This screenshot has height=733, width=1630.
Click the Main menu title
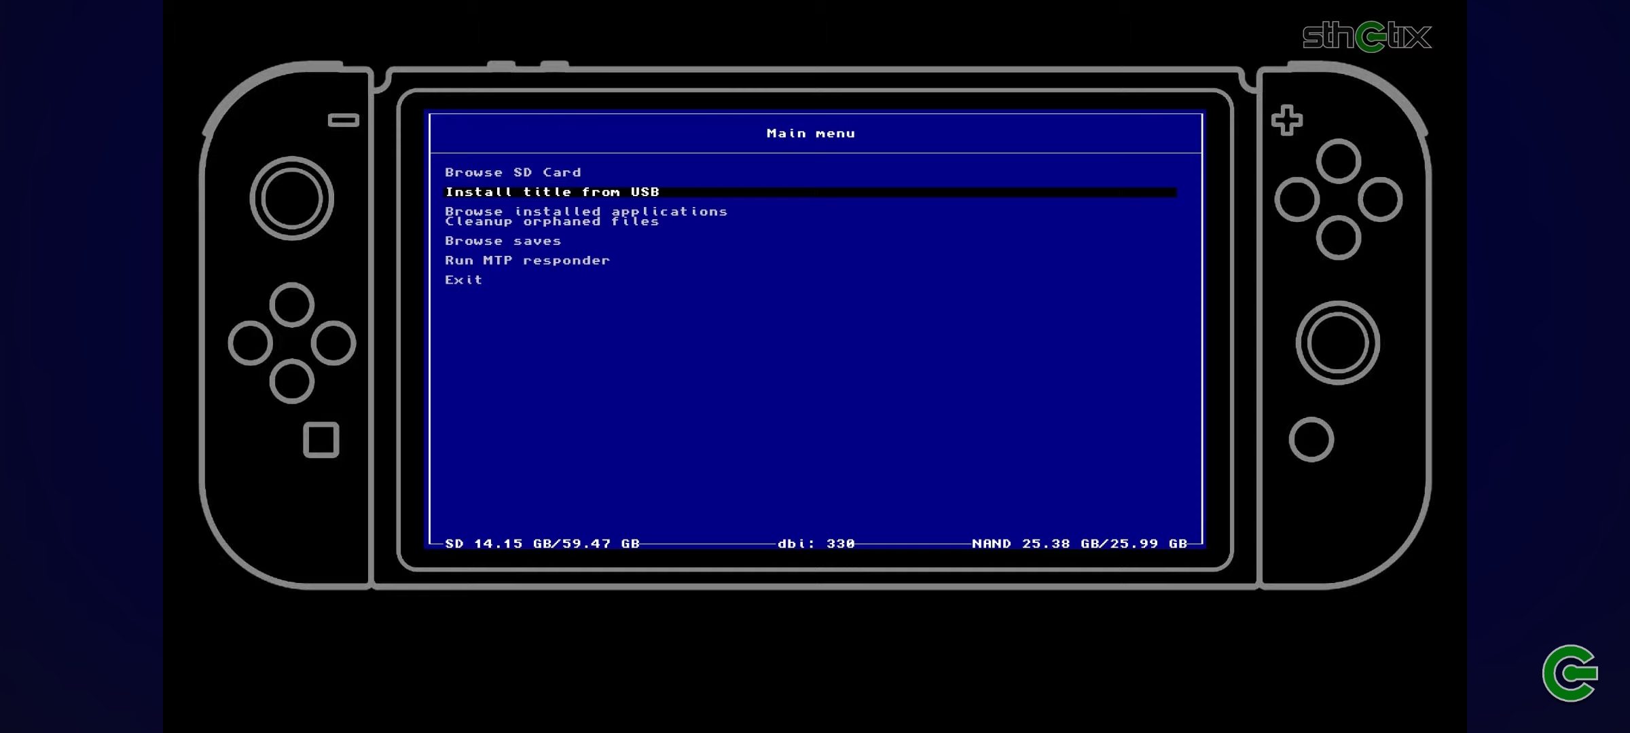coord(810,134)
